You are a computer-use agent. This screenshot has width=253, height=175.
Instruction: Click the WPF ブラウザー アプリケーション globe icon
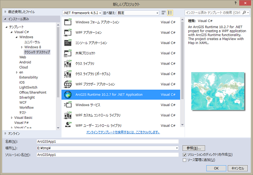pyautogui.click(x=68, y=84)
